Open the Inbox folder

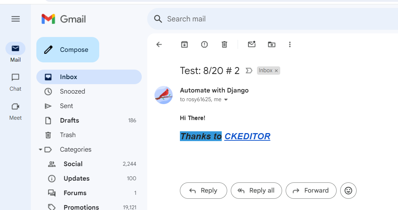[89, 77]
